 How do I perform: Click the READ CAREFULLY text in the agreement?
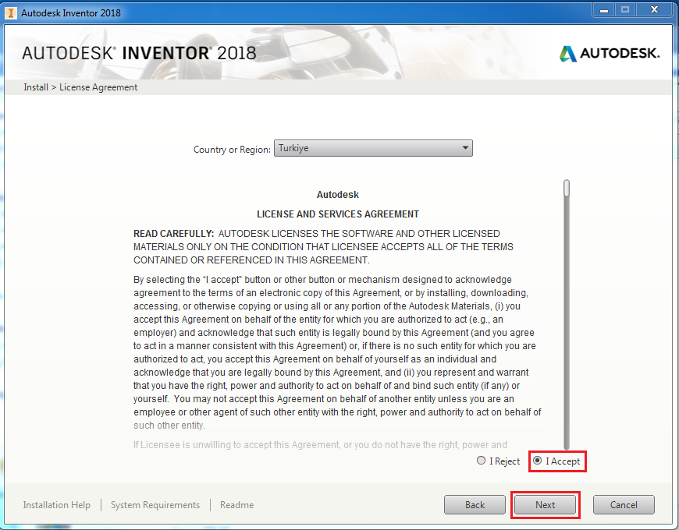(173, 234)
